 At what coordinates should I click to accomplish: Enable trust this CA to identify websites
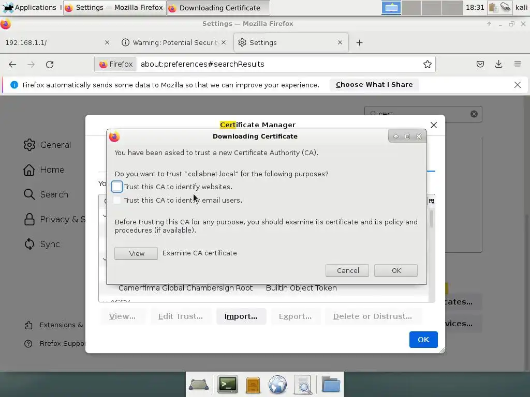tap(117, 187)
